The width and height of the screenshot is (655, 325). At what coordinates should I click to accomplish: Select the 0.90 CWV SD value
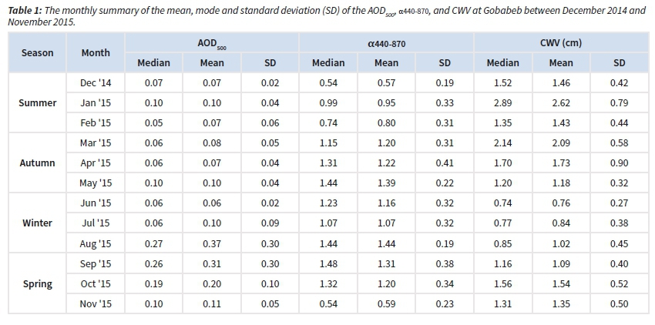coord(619,162)
